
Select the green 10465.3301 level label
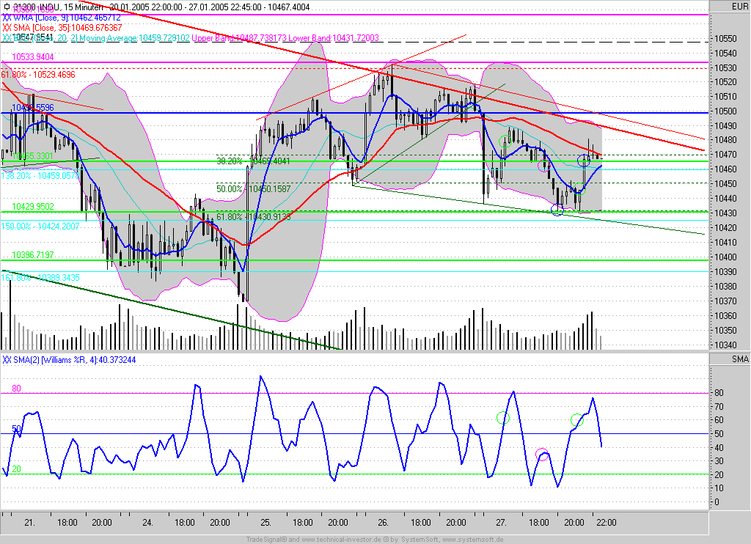pos(32,156)
